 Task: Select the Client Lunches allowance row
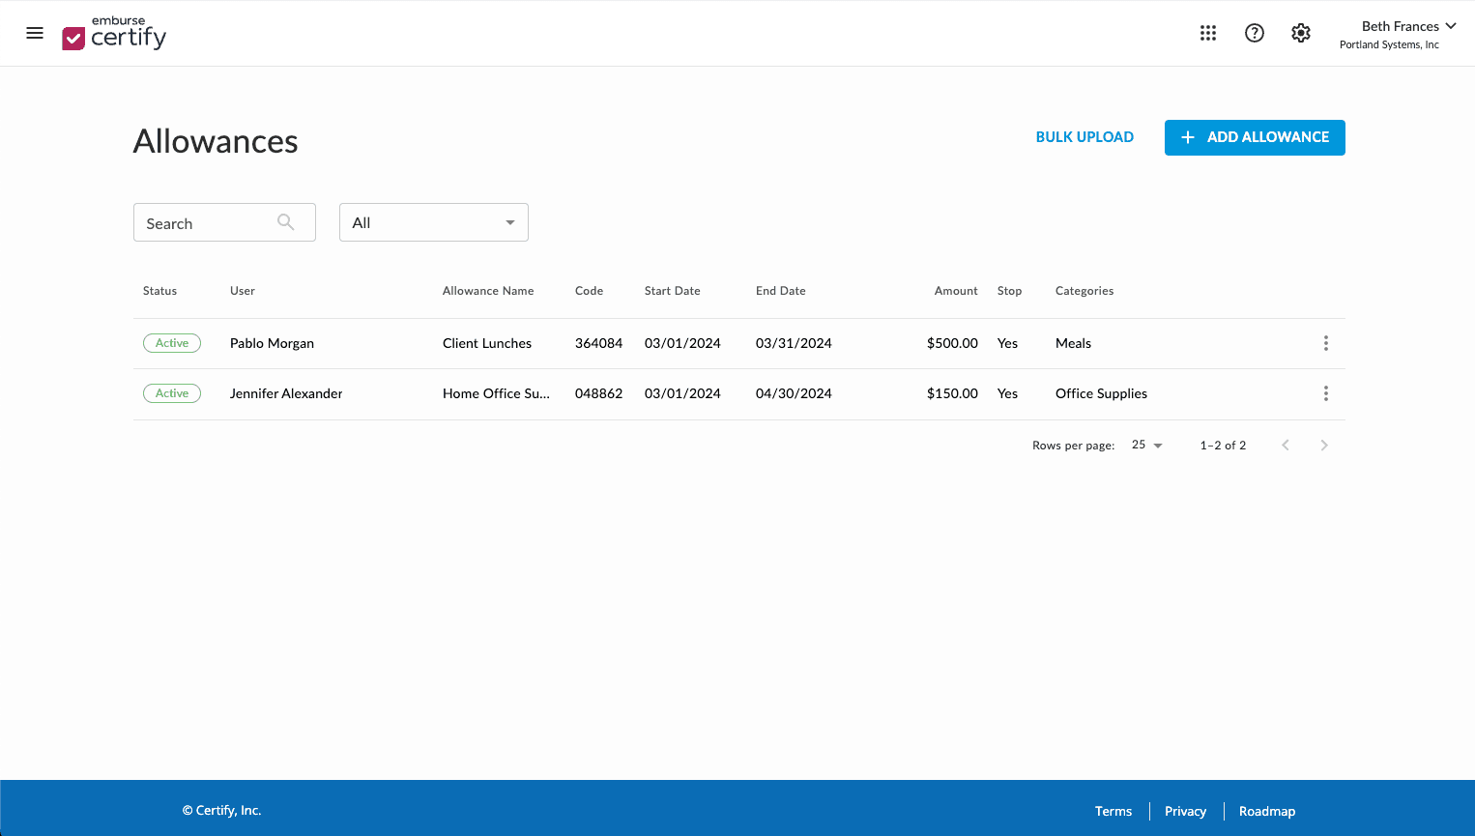(487, 343)
